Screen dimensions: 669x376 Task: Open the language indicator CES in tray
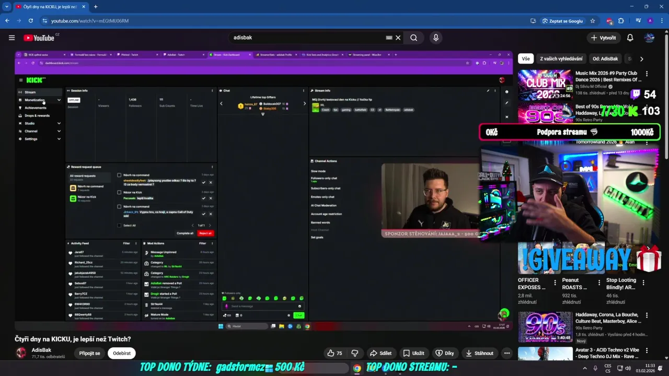coord(608,368)
